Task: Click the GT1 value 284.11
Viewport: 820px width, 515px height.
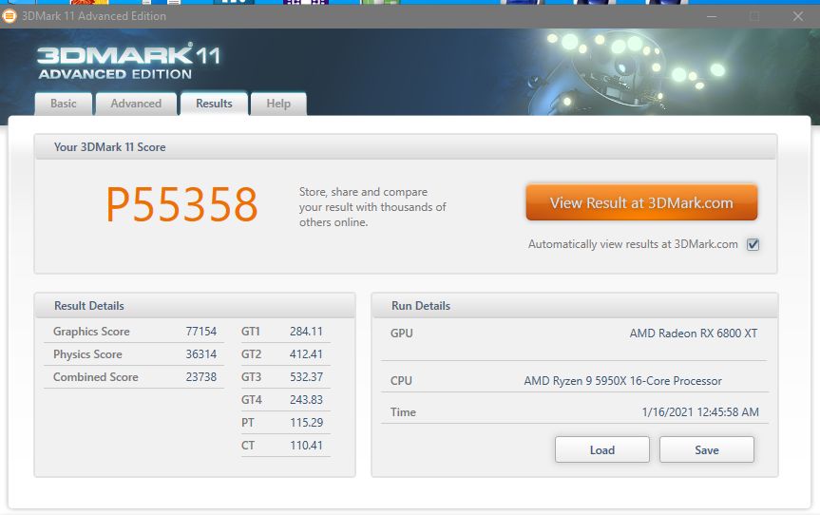Action: point(306,332)
